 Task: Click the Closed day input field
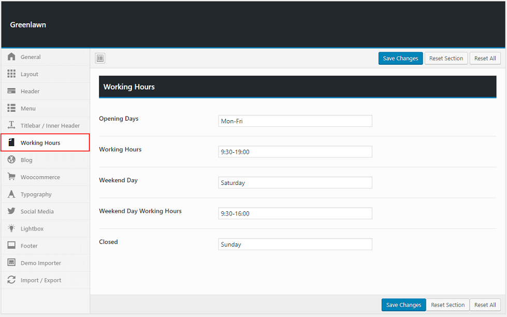pos(295,244)
